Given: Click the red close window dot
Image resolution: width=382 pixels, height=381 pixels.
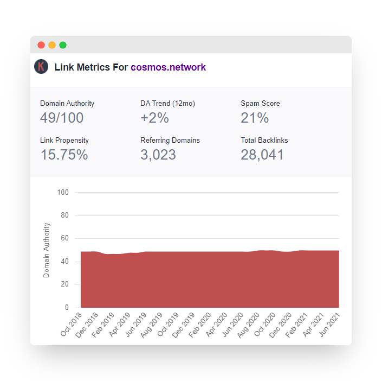Looking at the screenshot, I should pos(41,45).
